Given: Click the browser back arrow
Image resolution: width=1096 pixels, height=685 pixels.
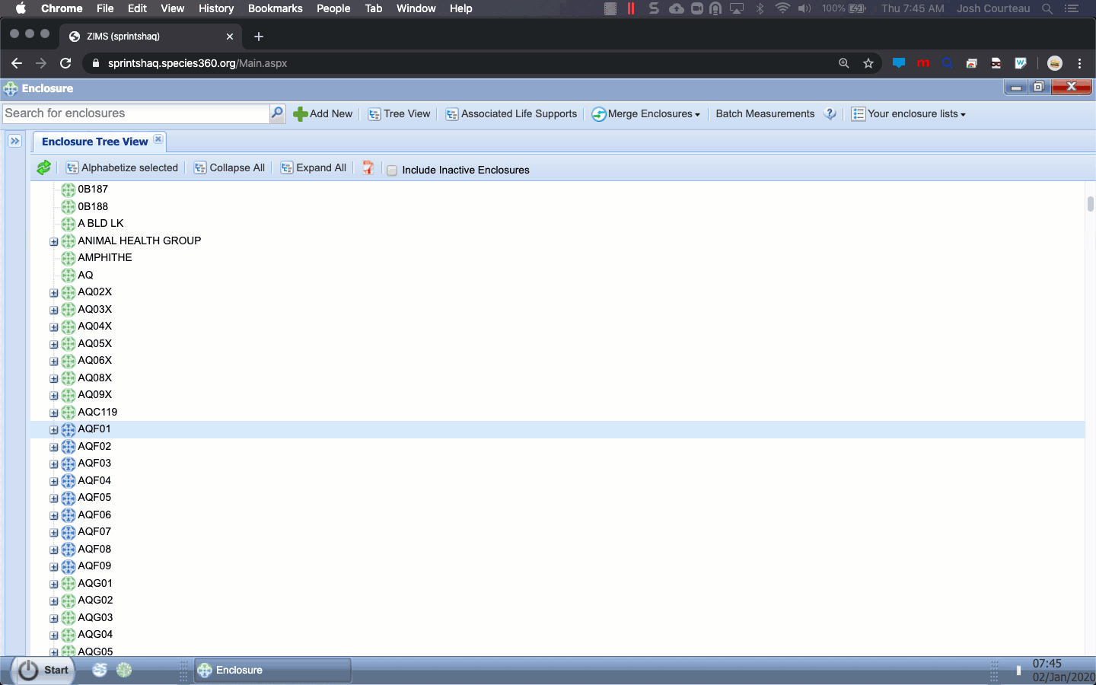Looking at the screenshot, I should pos(17,63).
